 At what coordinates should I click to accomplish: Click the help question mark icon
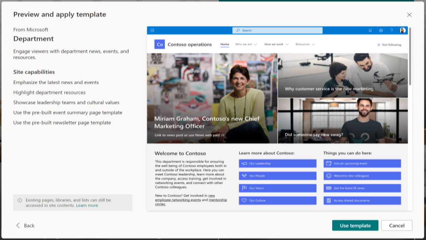[x=392, y=30]
